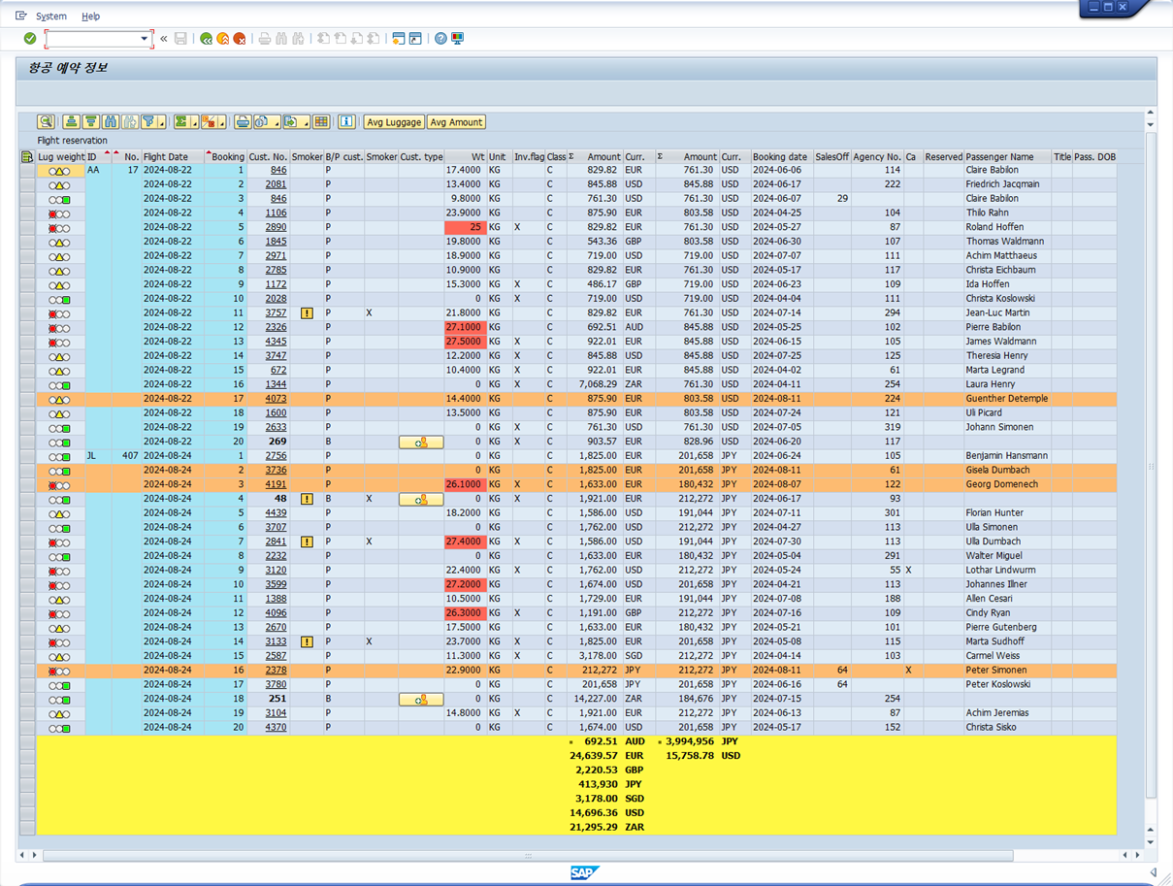Click the Subtotals icon

pos(209,122)
